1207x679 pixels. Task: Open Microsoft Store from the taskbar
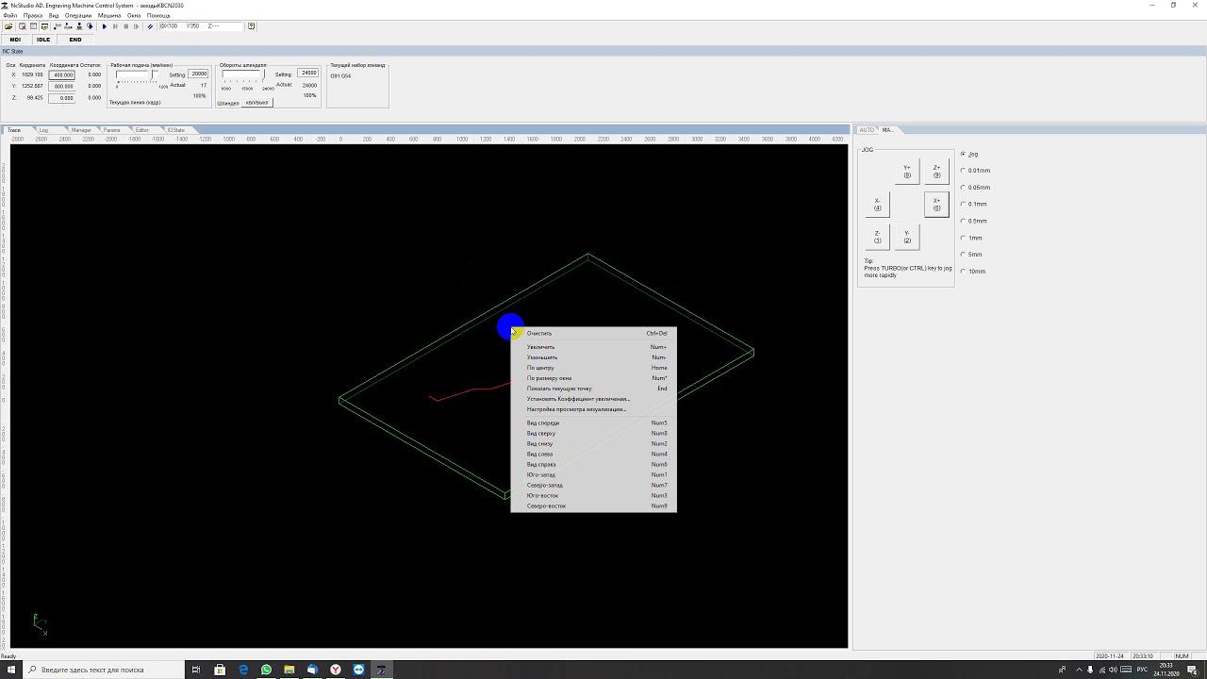[x=220, y=670]
